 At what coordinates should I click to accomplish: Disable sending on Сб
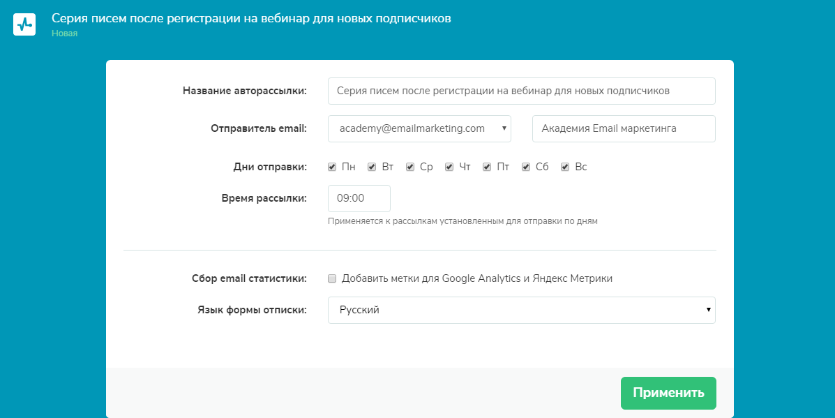(x=526, y=167)
